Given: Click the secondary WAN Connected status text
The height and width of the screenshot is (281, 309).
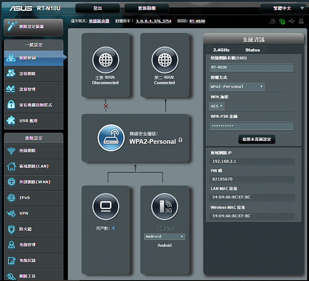Looking at the screenshot, I should (164, 83).
